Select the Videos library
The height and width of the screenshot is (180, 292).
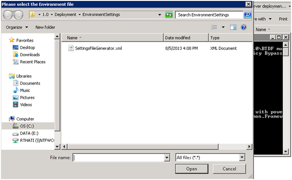click(26, 105)
